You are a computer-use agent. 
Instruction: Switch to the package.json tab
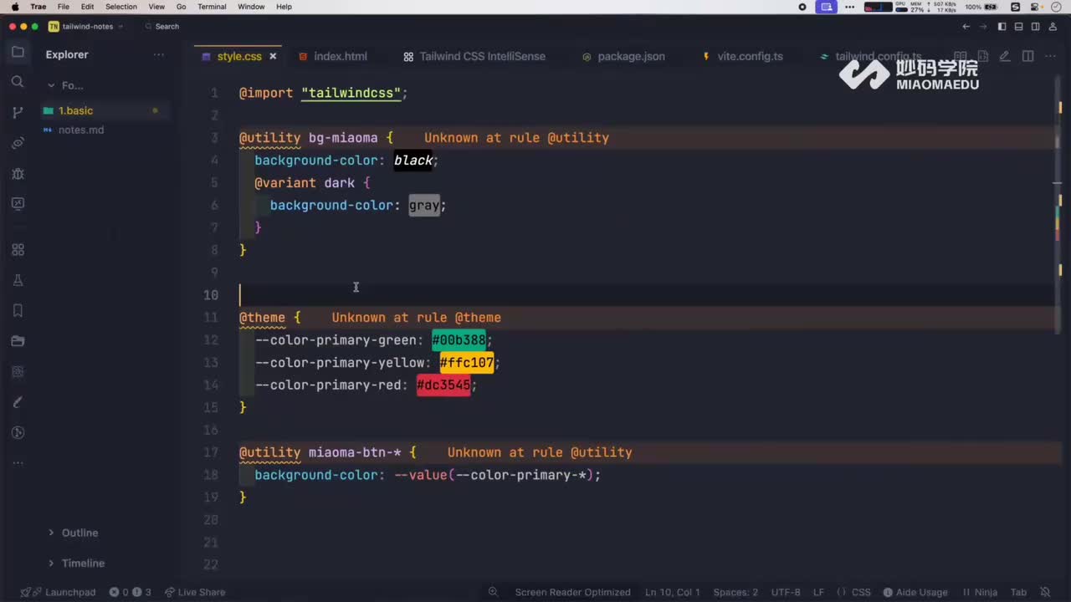coord(623,56)
